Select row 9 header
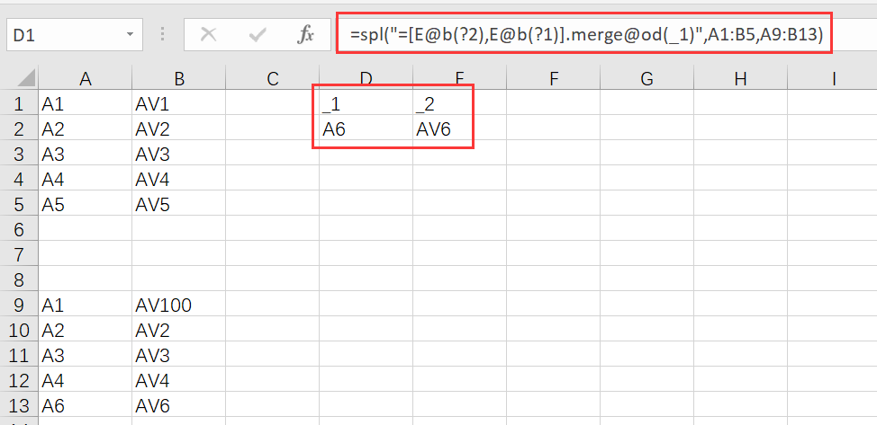877x425 pixels. pyautogui.click(x=18, y=305)
